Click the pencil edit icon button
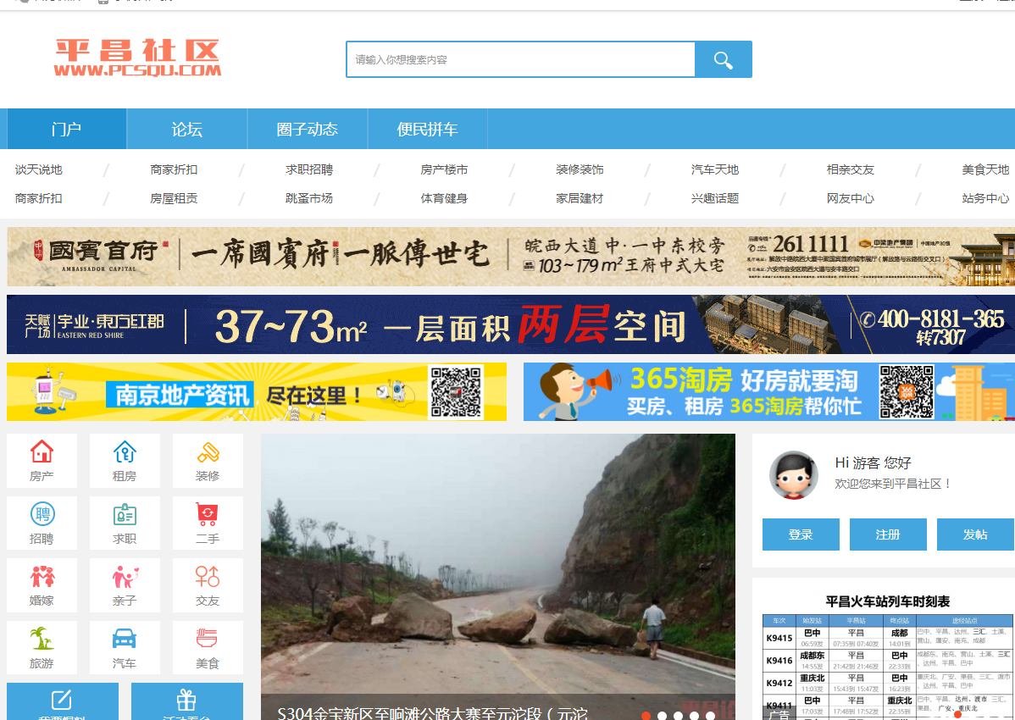This screenshot has width=1015, height=720. (x=62, y=701)
